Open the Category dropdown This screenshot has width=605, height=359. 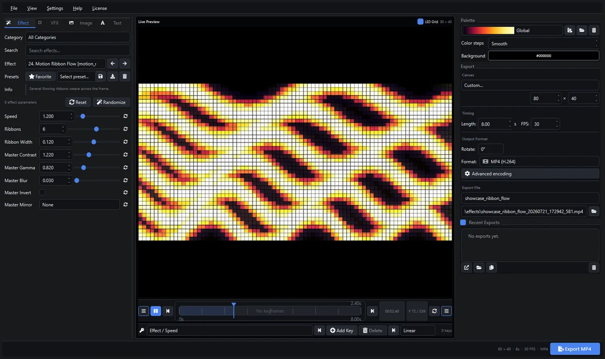point(78,37)
